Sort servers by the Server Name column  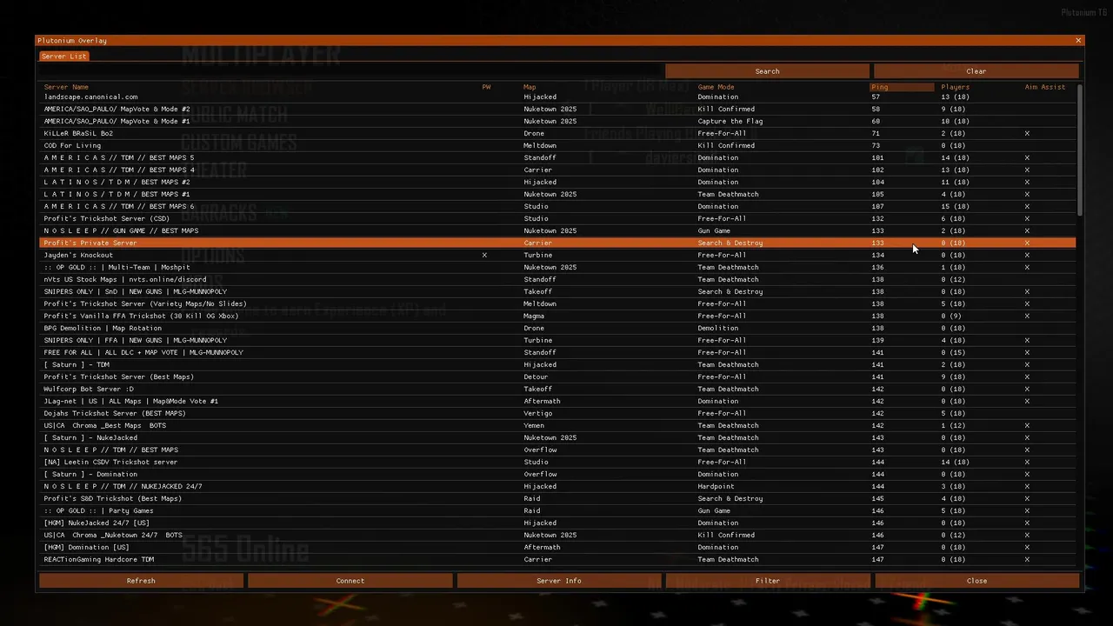(x=66, y=87)
